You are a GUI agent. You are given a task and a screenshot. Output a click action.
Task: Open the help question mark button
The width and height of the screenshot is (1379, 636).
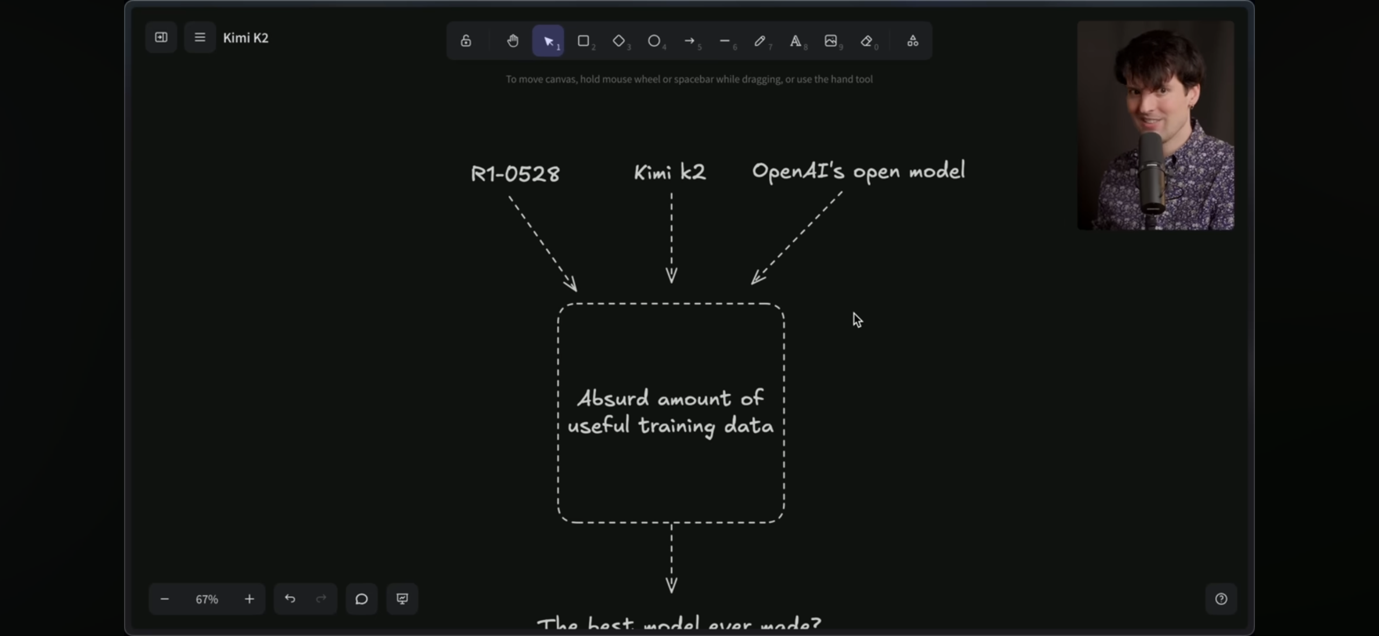tap(1221, 599)
